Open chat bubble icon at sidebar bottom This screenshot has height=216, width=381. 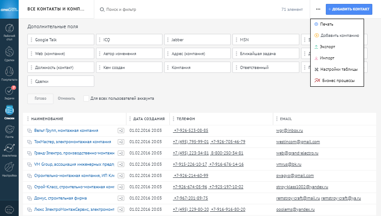(9, 208)
